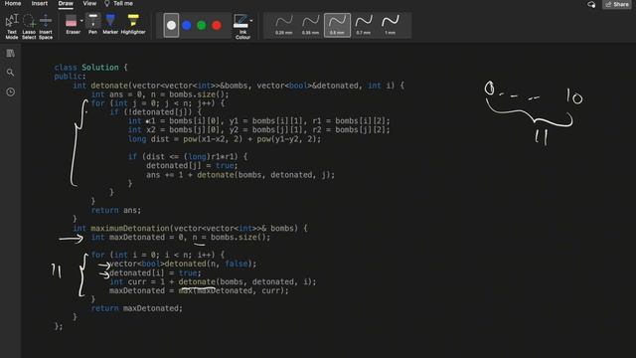
Task: Click the 'class Solution {' line
Action: pyautogui.click(x=90, y=68)
